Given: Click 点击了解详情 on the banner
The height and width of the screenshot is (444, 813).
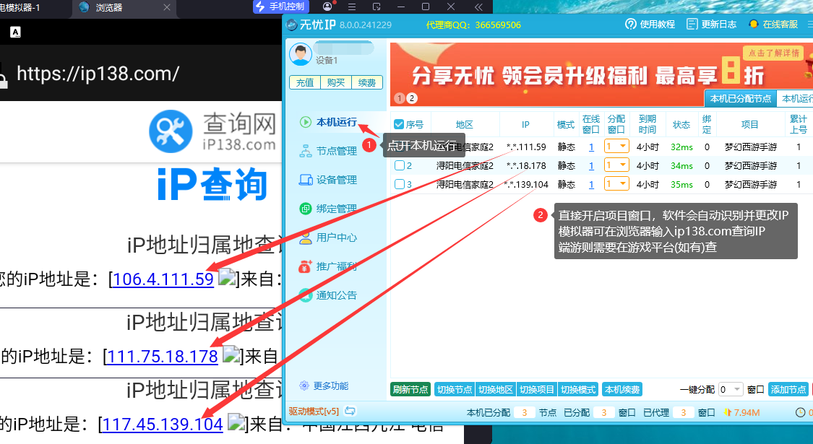Looking at the screenshot, I should tap(773, 53).
